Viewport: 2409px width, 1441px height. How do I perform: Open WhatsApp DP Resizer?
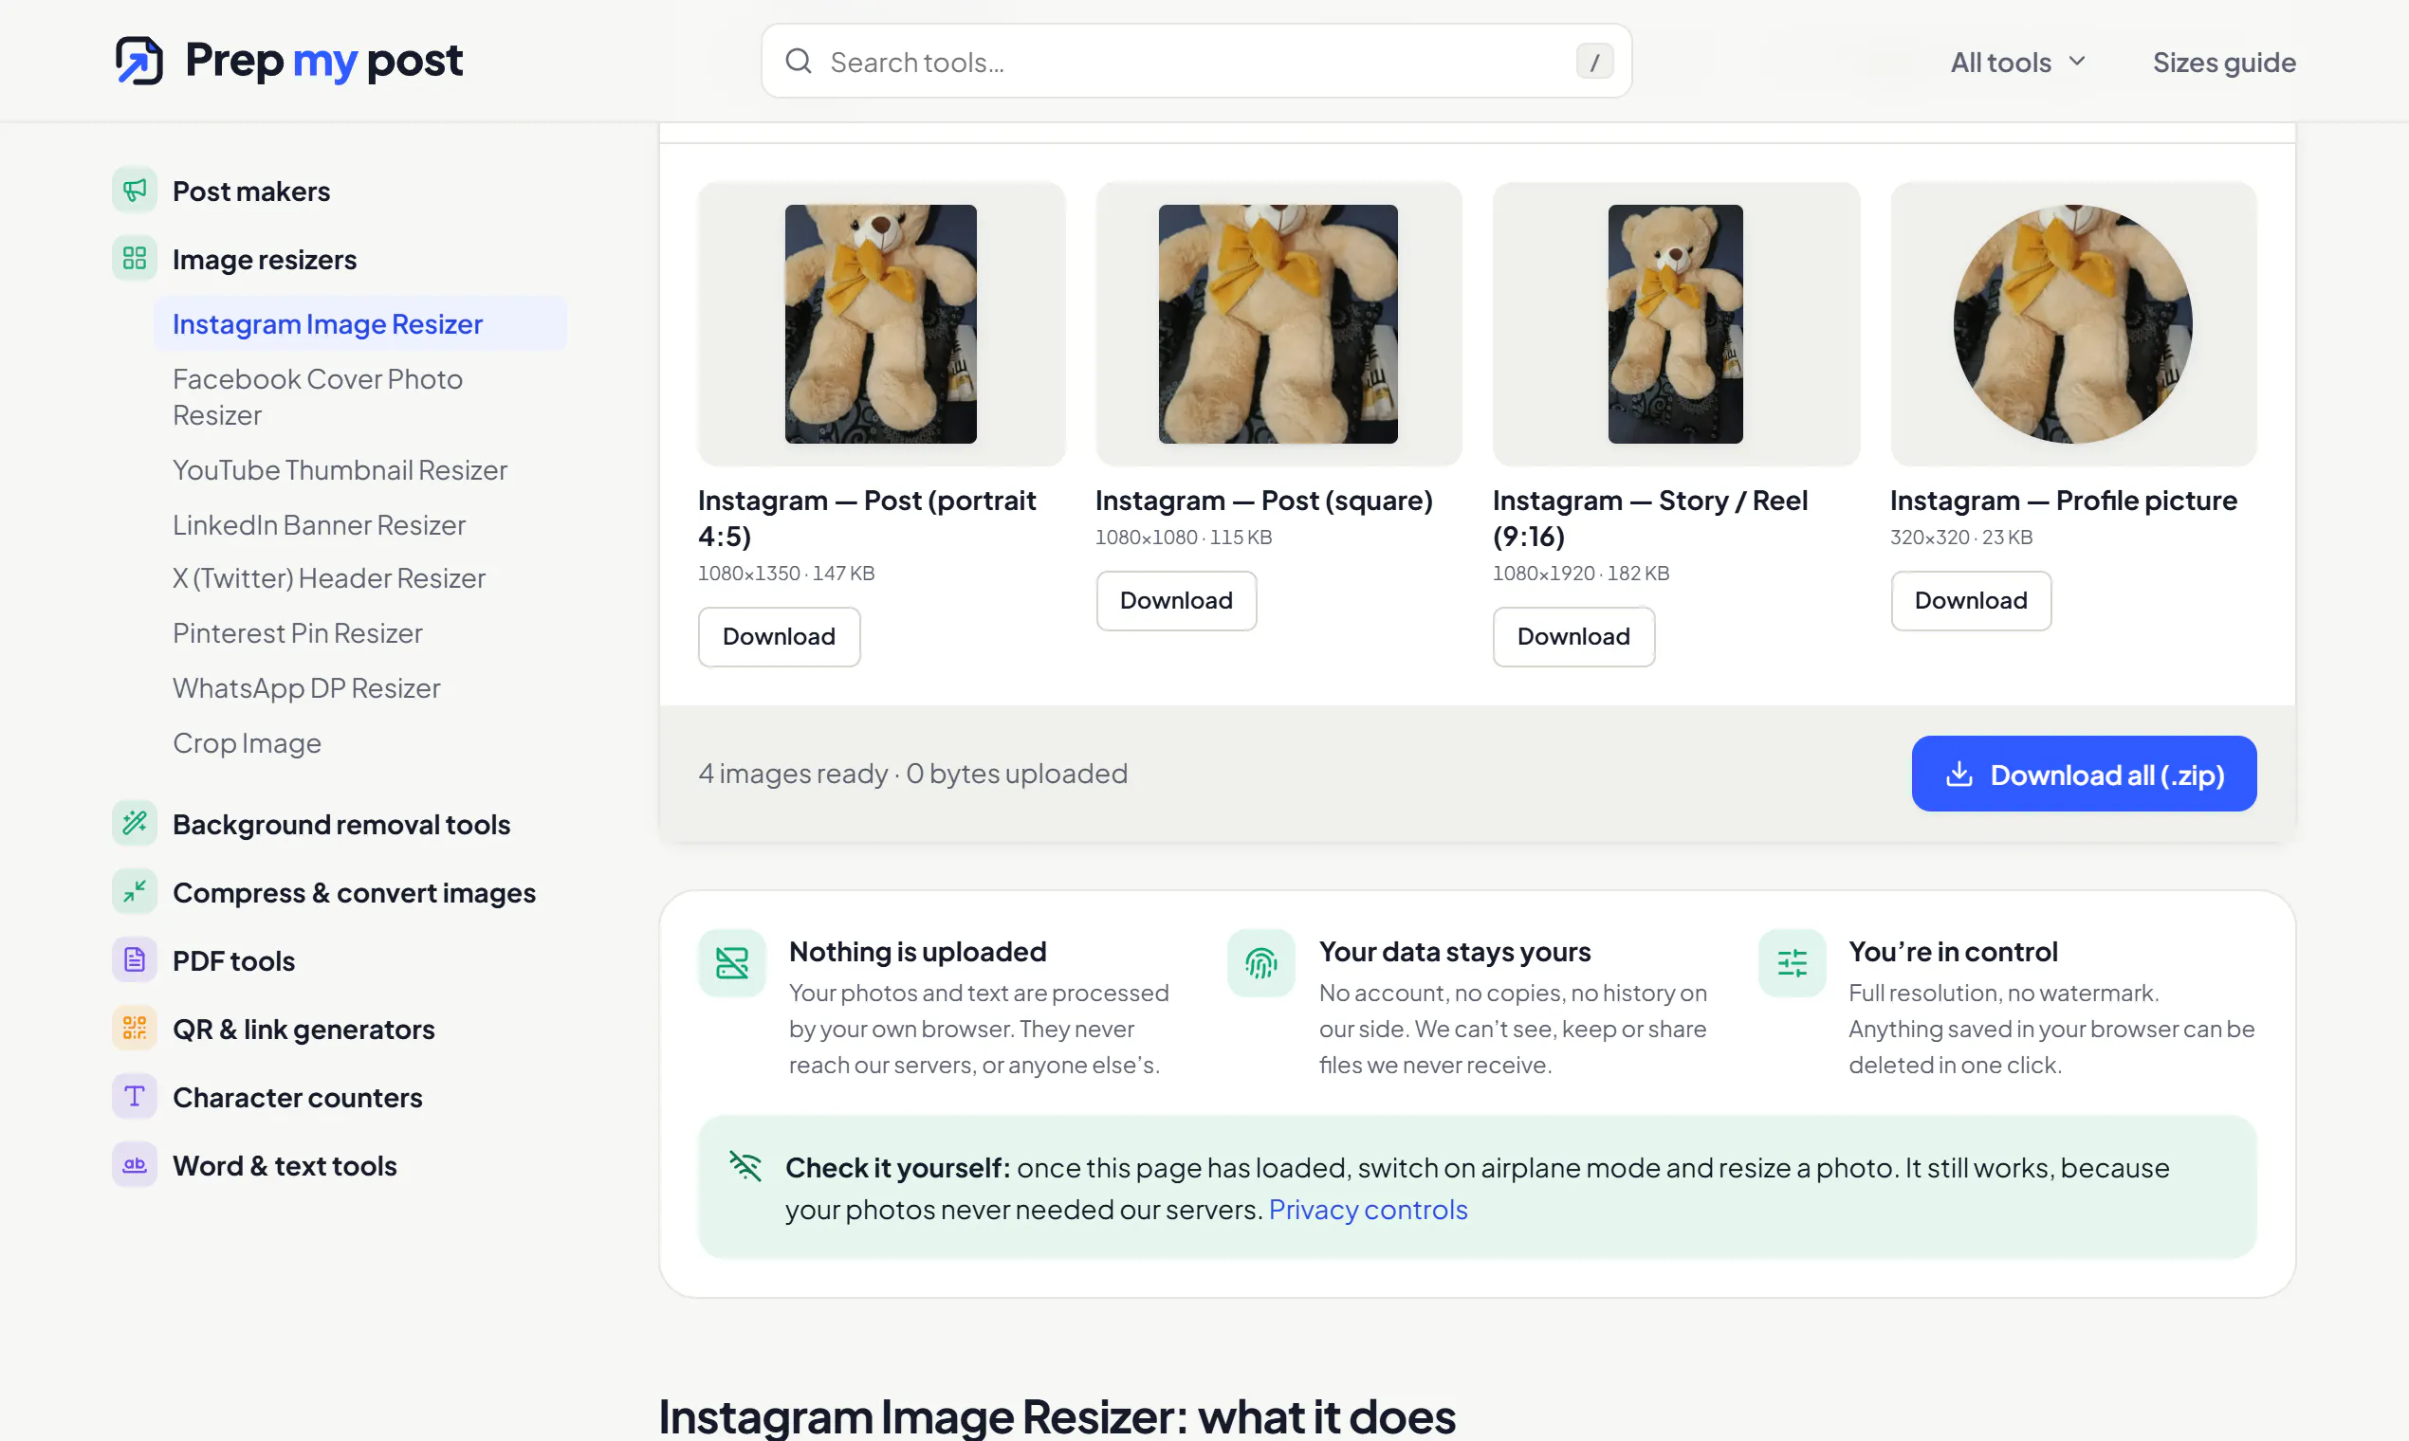click(x=306, y=687)
